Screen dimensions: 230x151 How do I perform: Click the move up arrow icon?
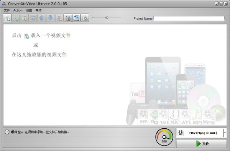(42, 18)
